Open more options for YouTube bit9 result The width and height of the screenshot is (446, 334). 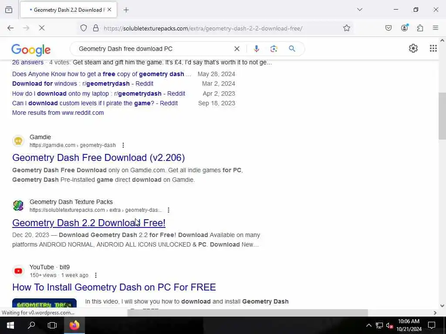[x=95, y=275]
